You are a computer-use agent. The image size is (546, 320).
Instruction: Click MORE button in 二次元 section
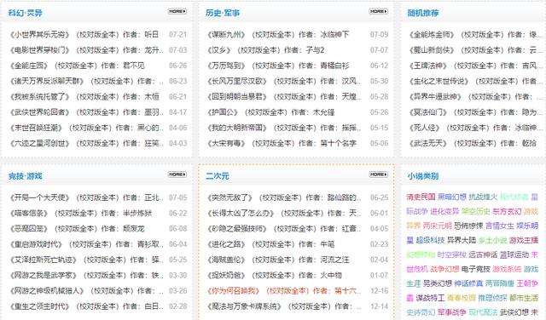[379, 174]
